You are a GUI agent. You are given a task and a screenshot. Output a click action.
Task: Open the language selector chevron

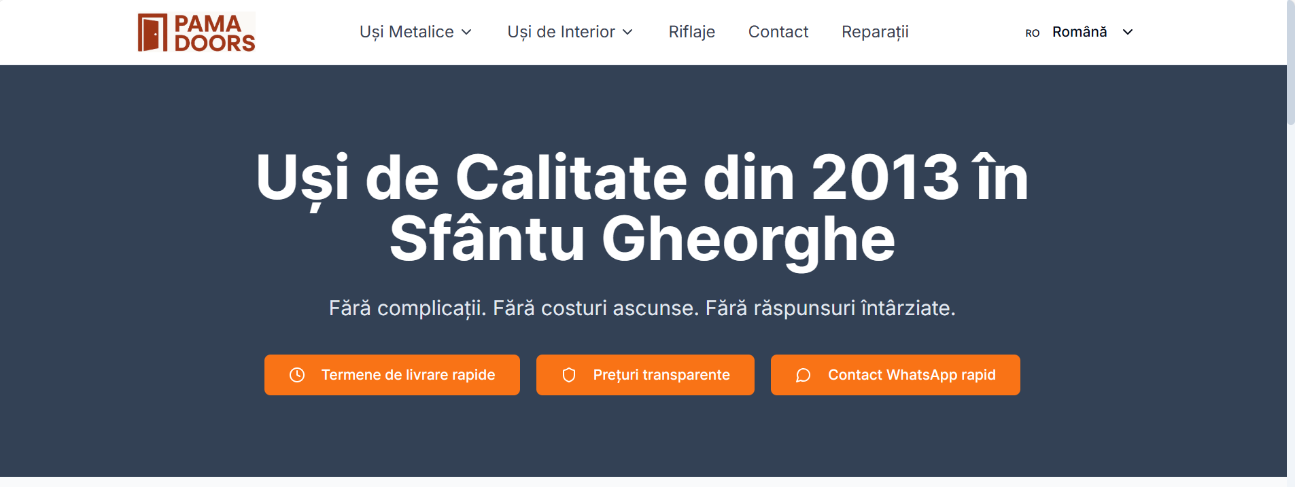click(1128, 32)
